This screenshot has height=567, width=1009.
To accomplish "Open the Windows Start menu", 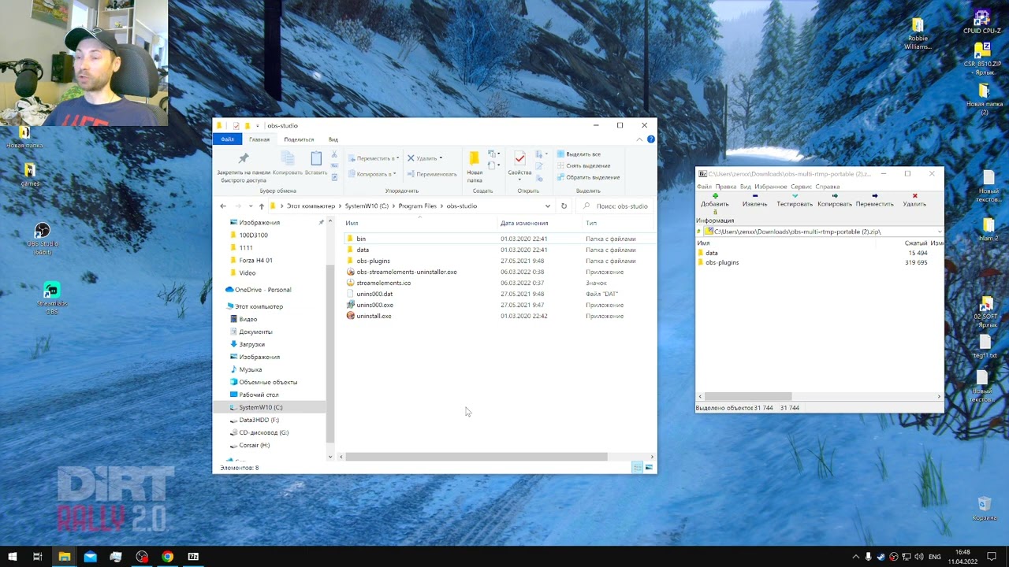I will (x=13, y=557).
